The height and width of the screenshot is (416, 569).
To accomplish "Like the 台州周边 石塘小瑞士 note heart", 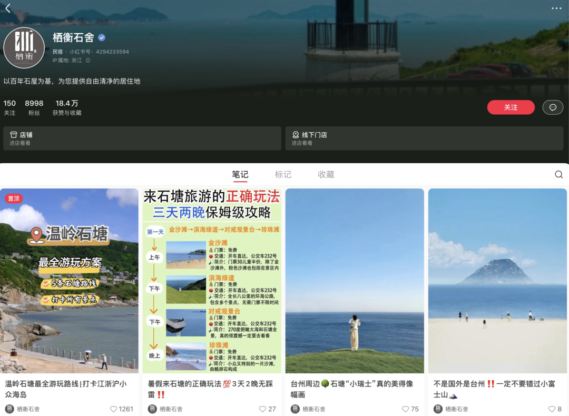I will pyautogui.click(x=405, y=409).
